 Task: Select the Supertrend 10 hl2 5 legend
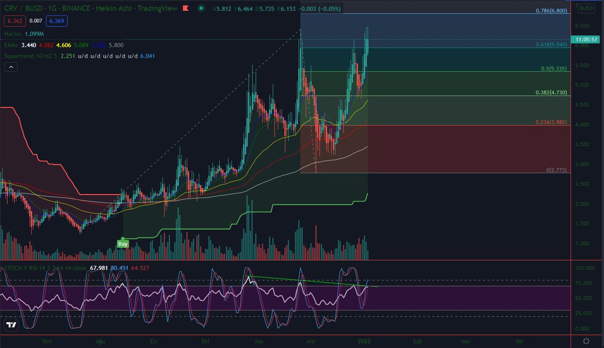point(30,56)
